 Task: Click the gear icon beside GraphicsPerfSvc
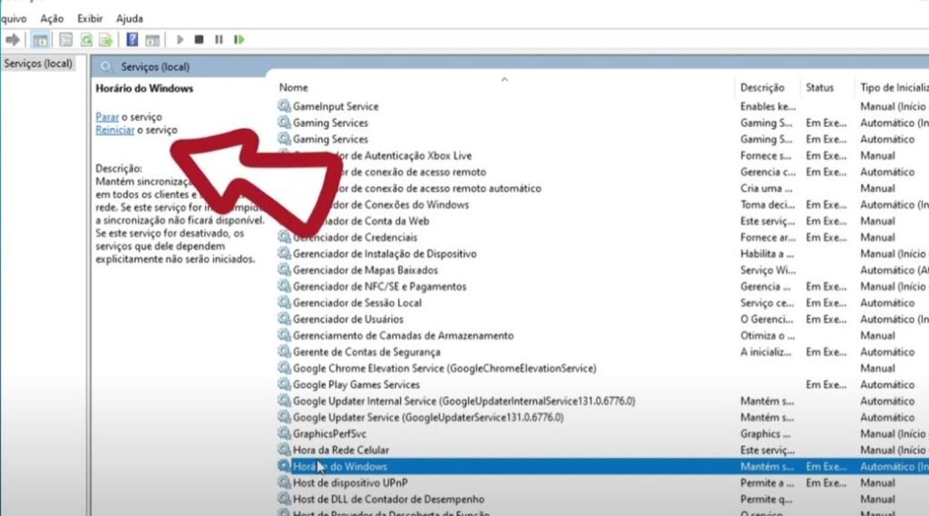[284, 433]
